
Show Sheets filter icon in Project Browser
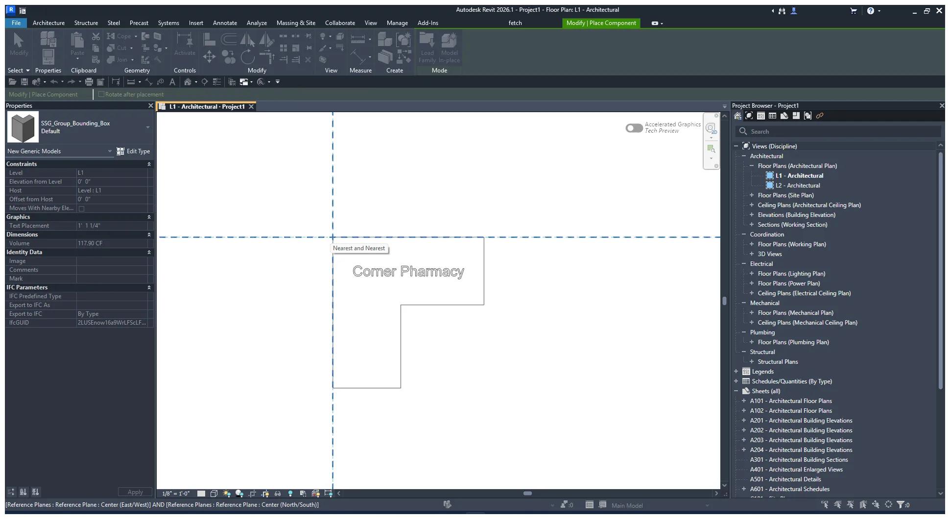(784, 116)
